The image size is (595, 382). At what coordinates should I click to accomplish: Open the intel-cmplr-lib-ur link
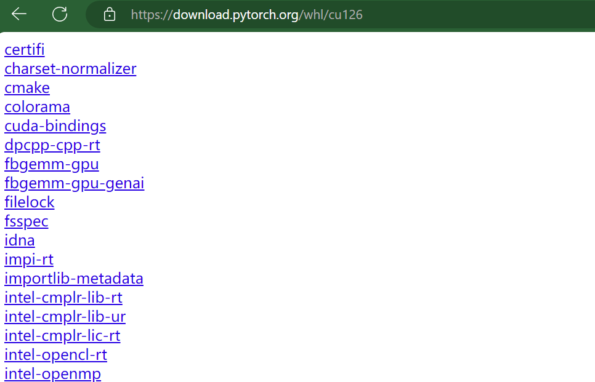[65, 316]
